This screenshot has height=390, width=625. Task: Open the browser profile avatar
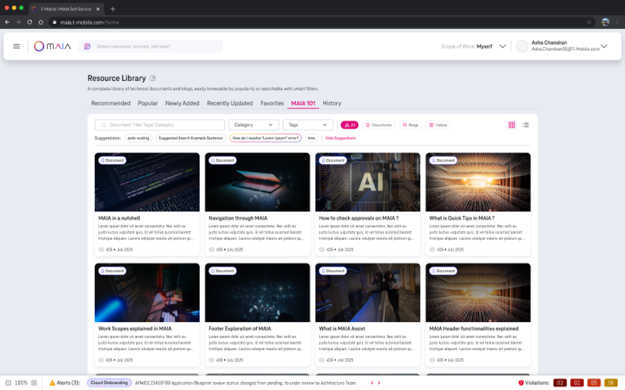coord(605,22)
